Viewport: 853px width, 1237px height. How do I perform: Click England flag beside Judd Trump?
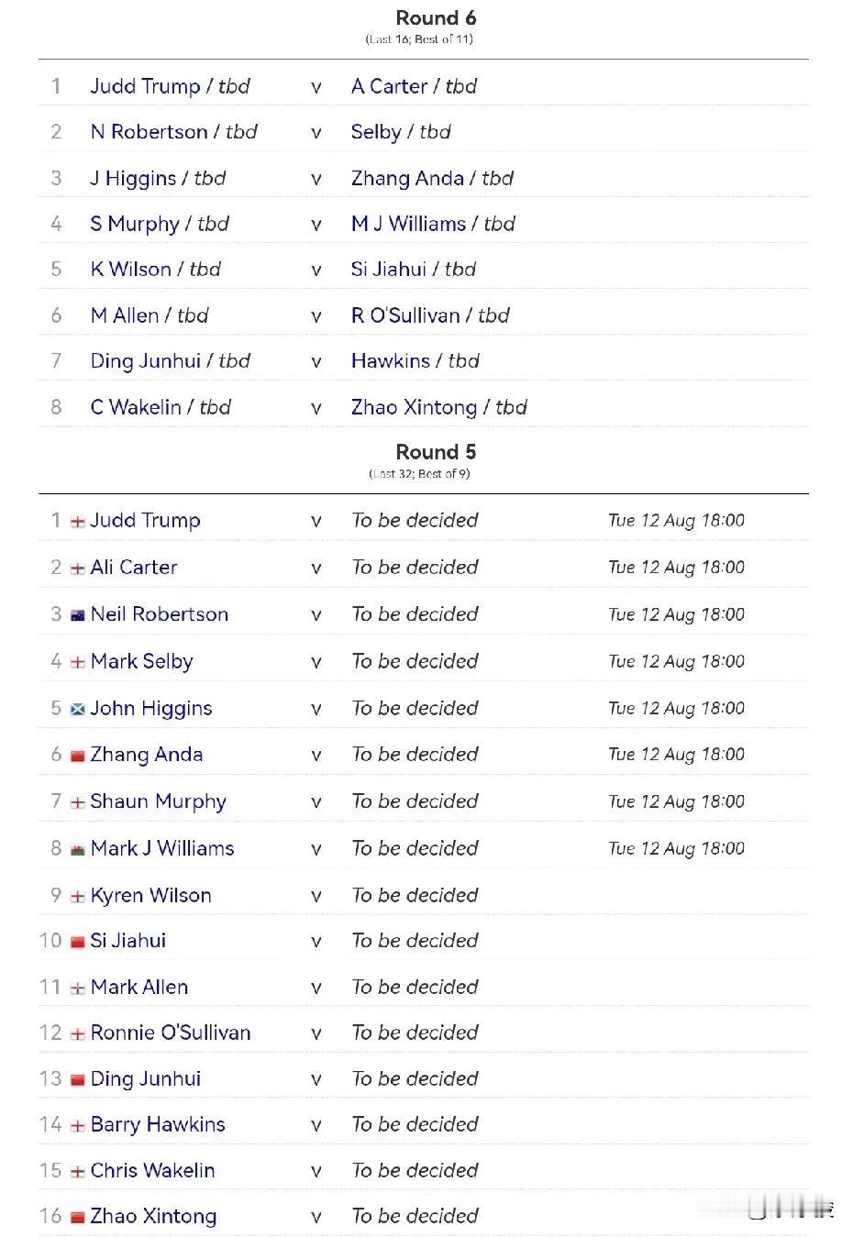point(78,522)
